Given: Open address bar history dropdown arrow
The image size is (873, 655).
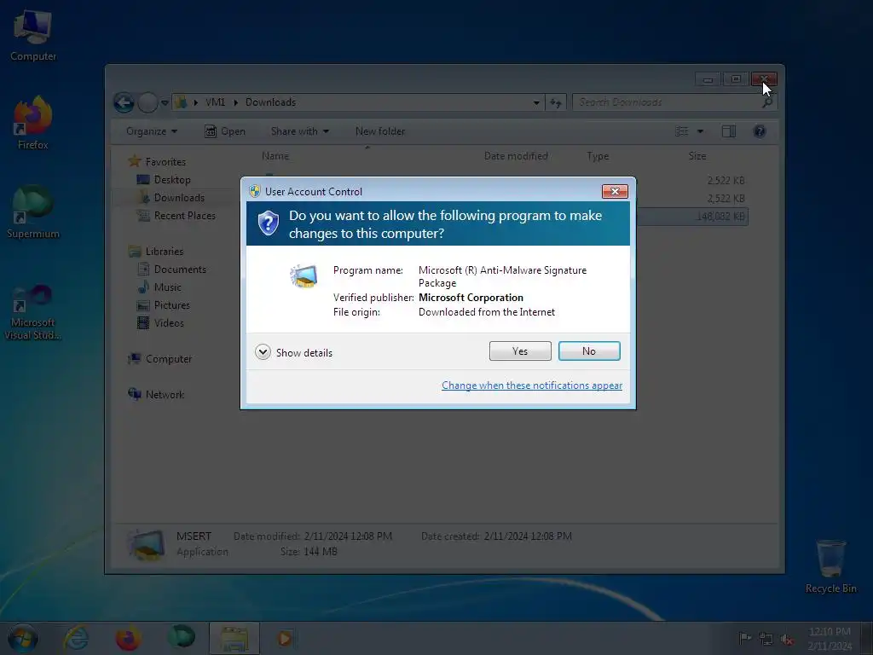Looking at the screenshot, I should click(x=536, y=102).
